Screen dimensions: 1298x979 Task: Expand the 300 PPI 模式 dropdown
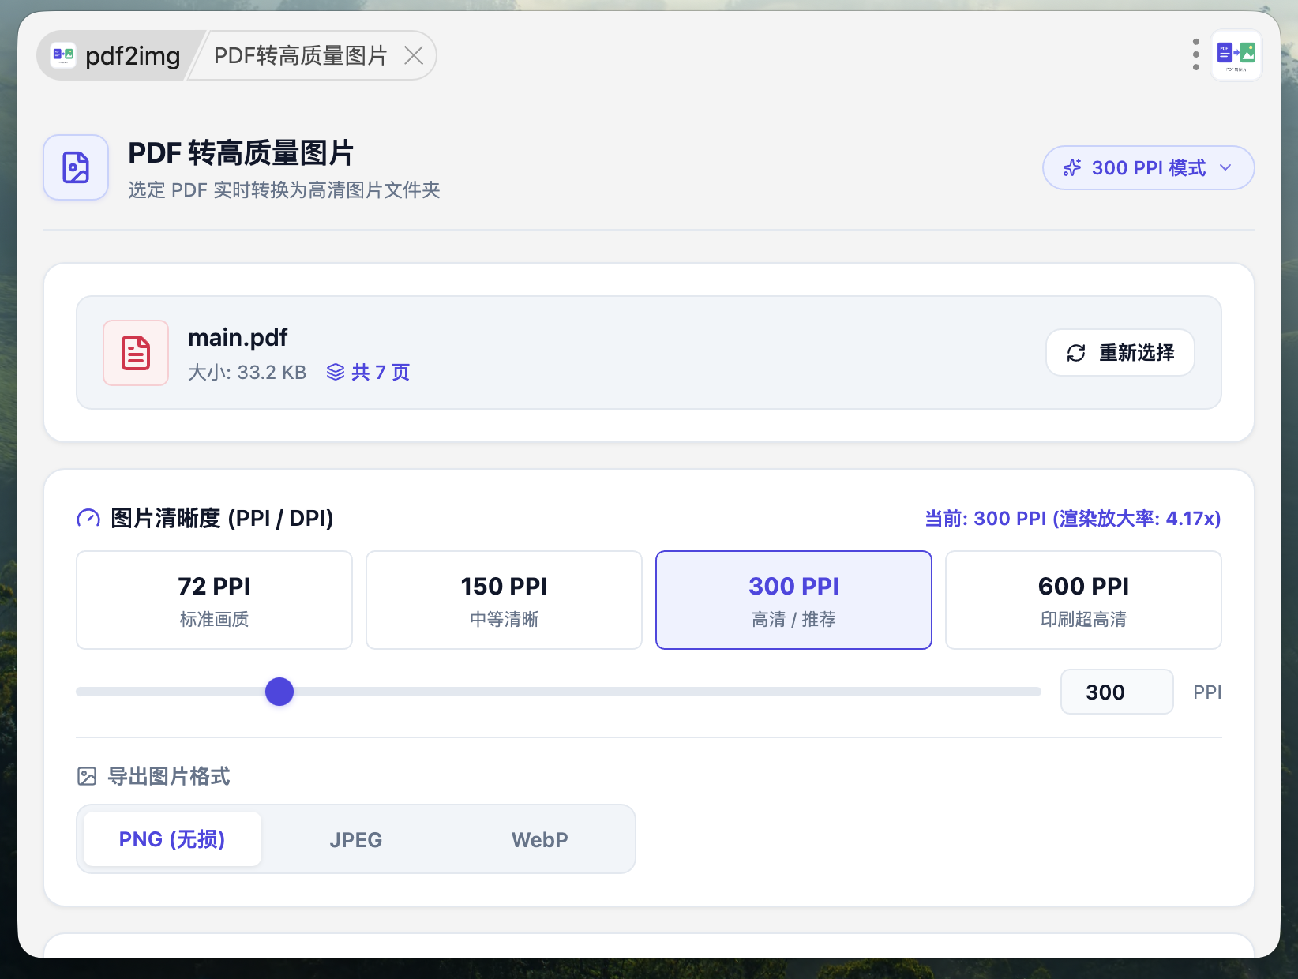point(1148,167)
